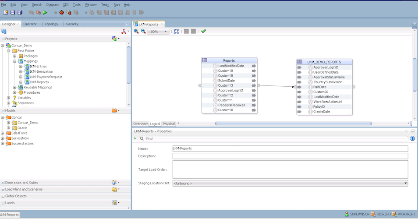Viewport: 418px width, 219px height.
Task: Click table icon of LKM_DEMO_REPORTS datastore
Action: 300,62
